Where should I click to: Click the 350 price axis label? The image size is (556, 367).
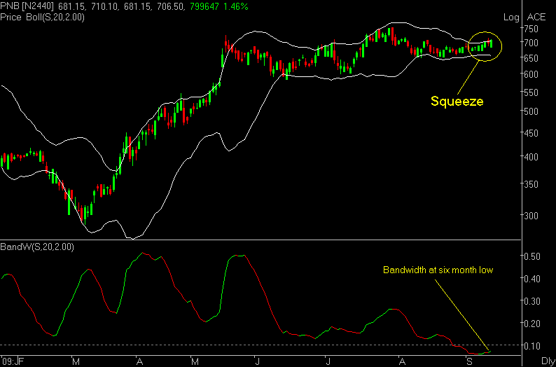pyautogui.click(x=531, y=184)
